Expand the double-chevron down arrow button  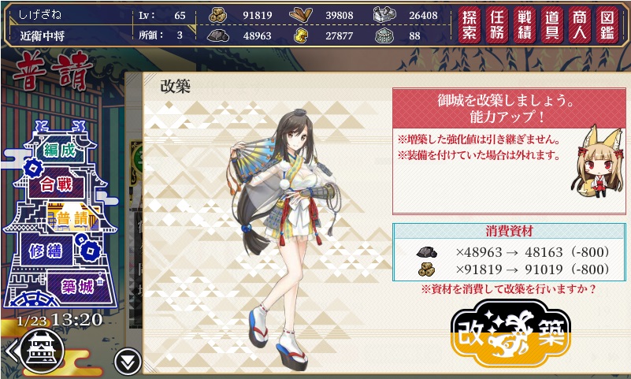point(128,362)
